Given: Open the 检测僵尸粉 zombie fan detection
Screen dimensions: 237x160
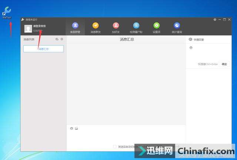Looking at the screenshot, I should tap(136, 27).
